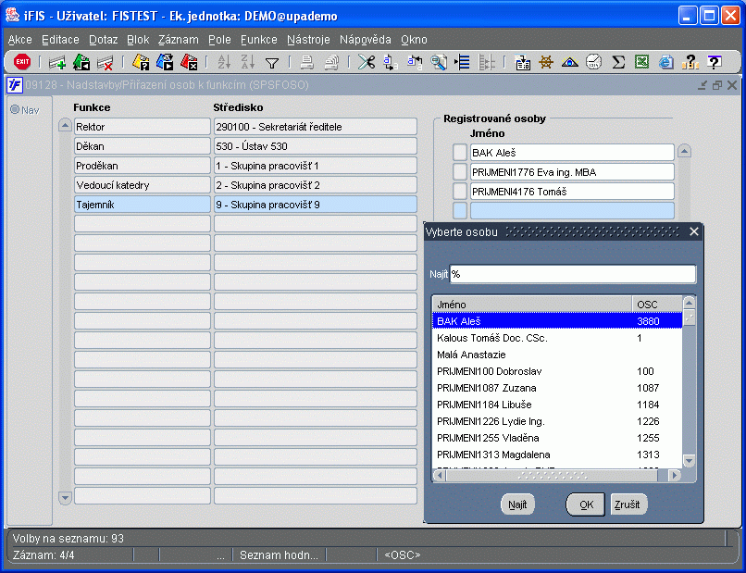Click the OSC column header in picker
Screen dimensions: 746x573
click(657, 305)
